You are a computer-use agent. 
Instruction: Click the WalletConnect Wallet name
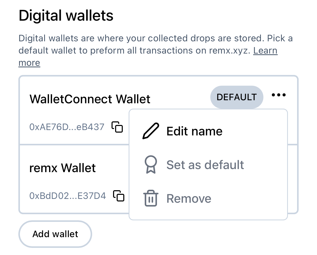click(x=90, y=99)
